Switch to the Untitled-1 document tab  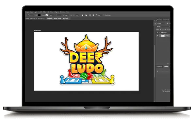pyautogui.click(x=57, y=19)
